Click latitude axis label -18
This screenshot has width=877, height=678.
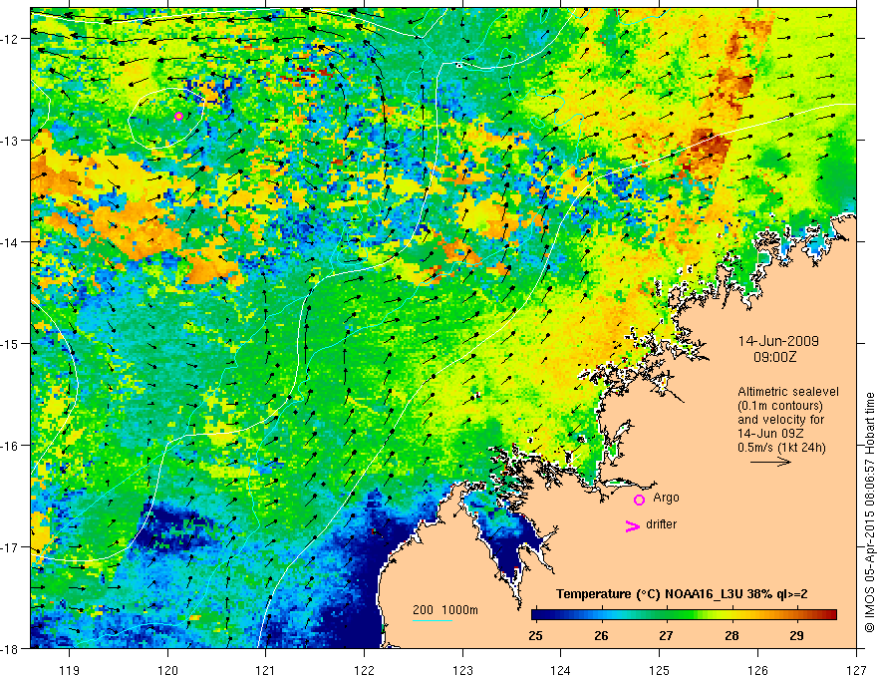click(11, 648)
